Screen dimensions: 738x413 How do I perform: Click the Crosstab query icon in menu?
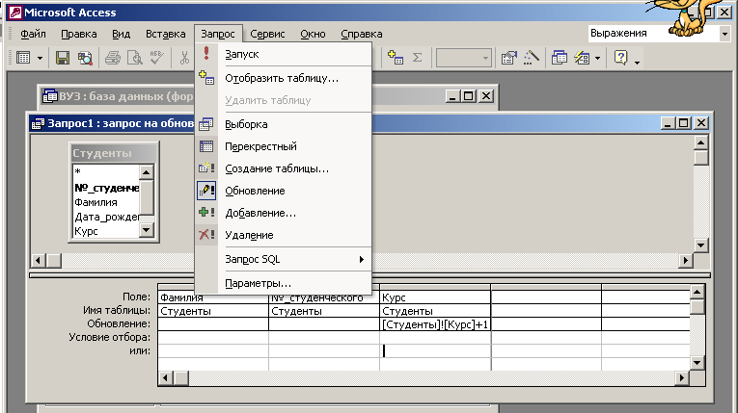[206, 146]
